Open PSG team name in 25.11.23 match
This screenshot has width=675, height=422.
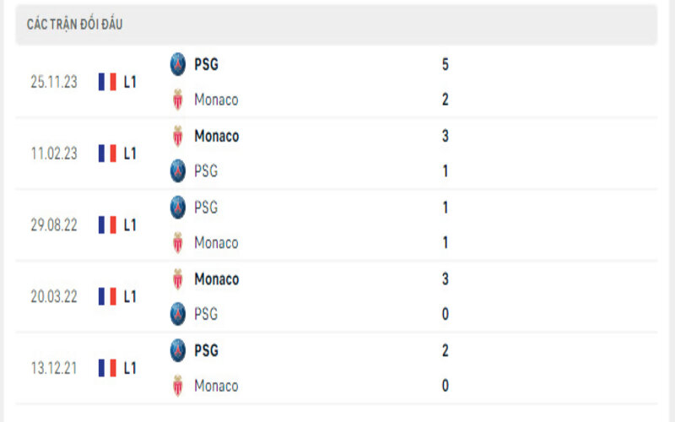[x=206, y=64]
